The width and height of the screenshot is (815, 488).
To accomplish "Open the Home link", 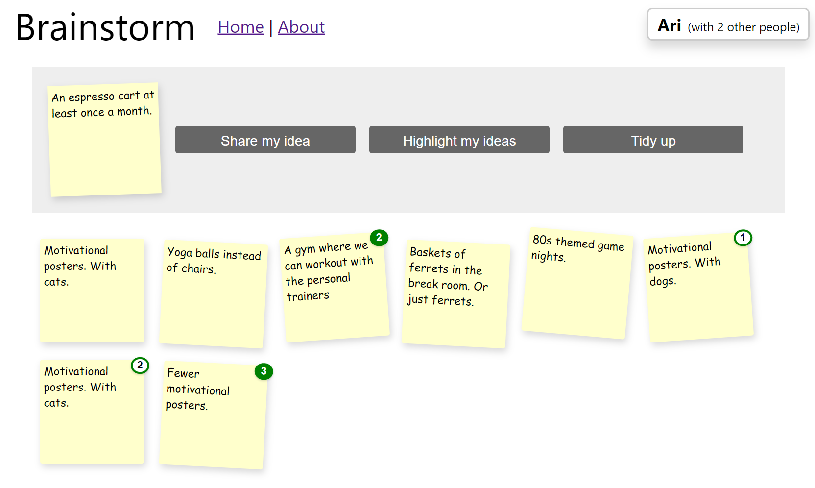I will pyautogui.click(x=240, y=27).
